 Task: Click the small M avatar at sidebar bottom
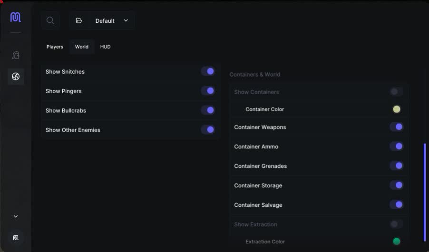[x=16, y=238]
